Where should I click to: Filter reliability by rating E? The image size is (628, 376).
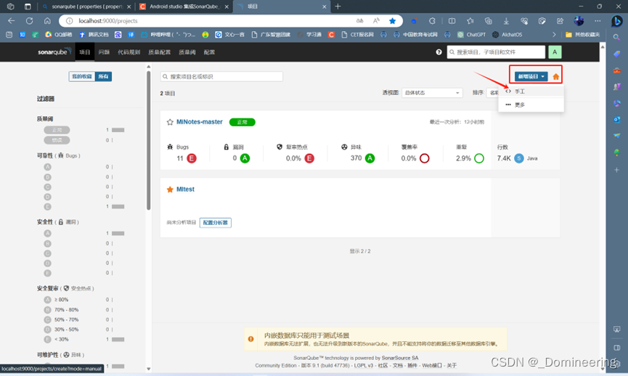(x=48, y=207)
